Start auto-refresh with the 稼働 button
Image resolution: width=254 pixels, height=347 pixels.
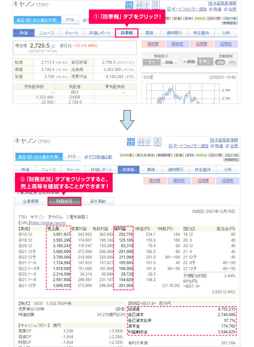[x=189, y=62]
